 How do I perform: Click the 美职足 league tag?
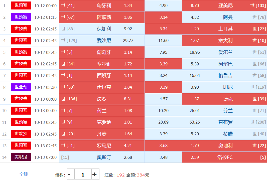21,157
